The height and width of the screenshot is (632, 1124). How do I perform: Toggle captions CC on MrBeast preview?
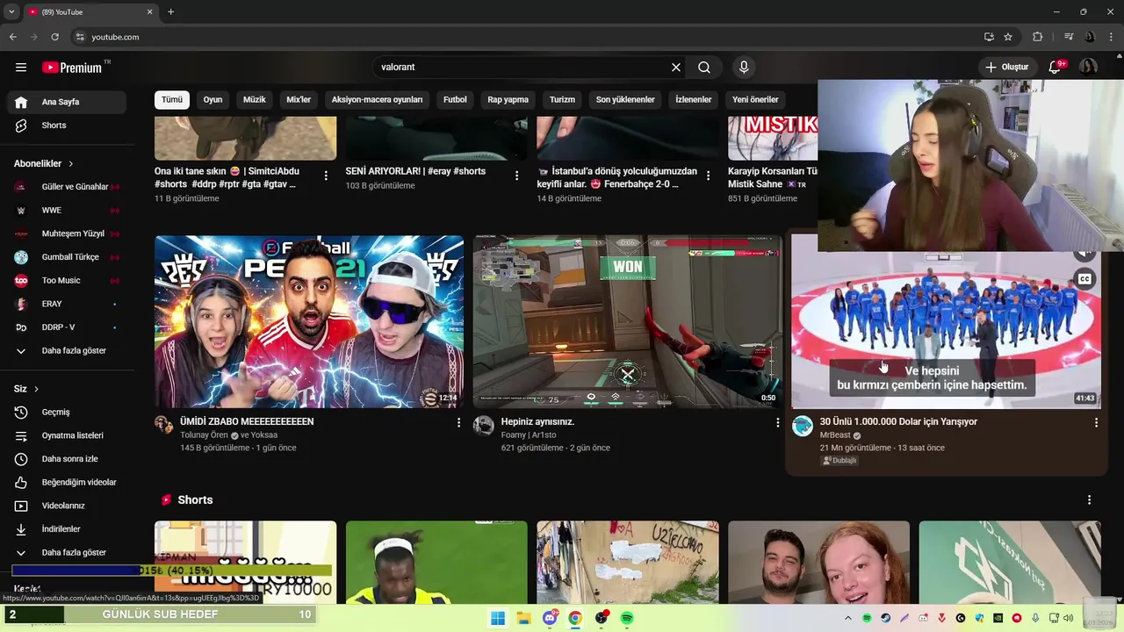tap(1084, 279)
